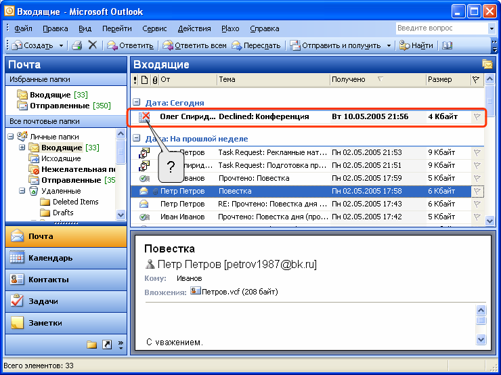Select Входящие in favorite folders
This screenshot has height=375, width=501.
point(52,95)
